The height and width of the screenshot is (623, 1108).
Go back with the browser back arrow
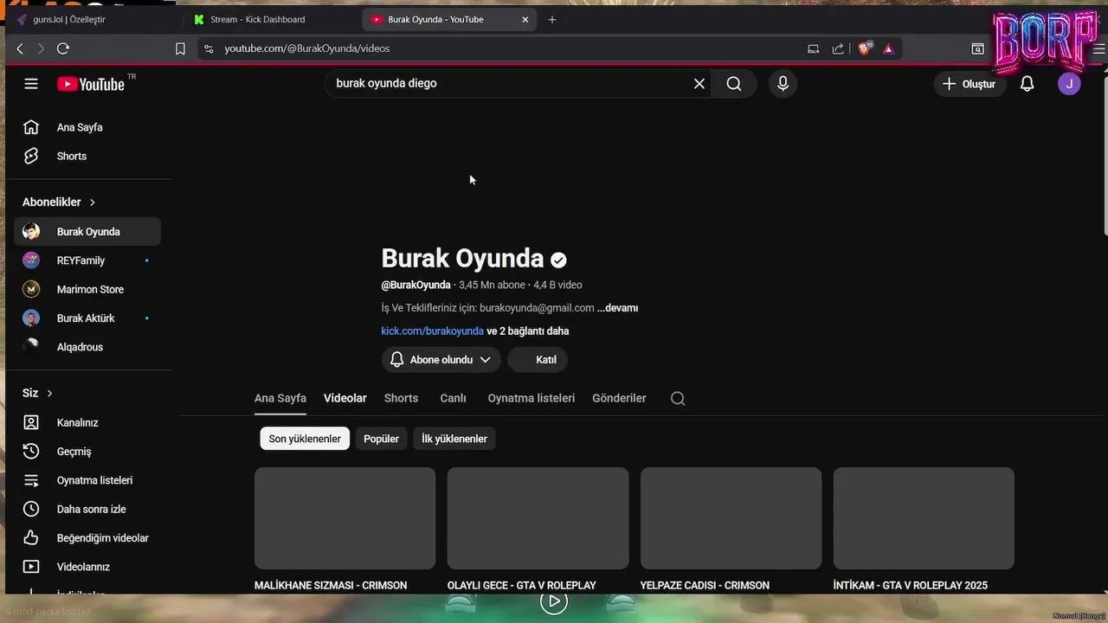pyautogui.click(x=20, y=48)
